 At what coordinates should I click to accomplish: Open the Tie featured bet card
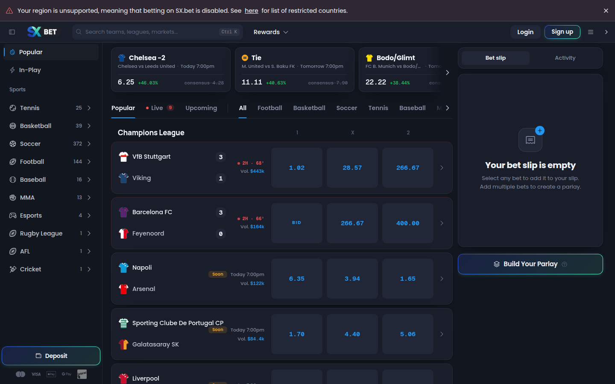[x=295, y=70]
